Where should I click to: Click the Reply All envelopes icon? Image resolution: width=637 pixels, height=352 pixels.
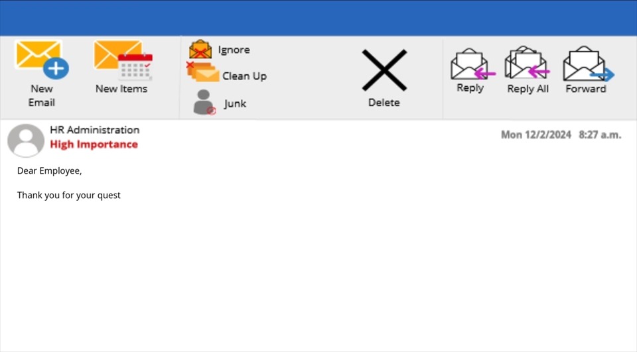[x=527, y=63]
